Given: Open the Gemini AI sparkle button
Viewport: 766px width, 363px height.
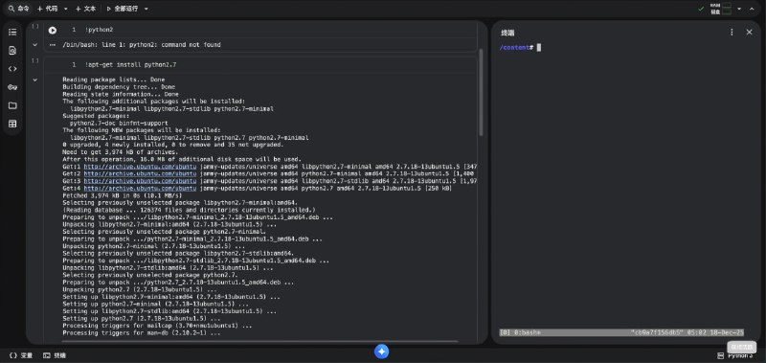Looking at the screenshot, I should pos(381,352).
